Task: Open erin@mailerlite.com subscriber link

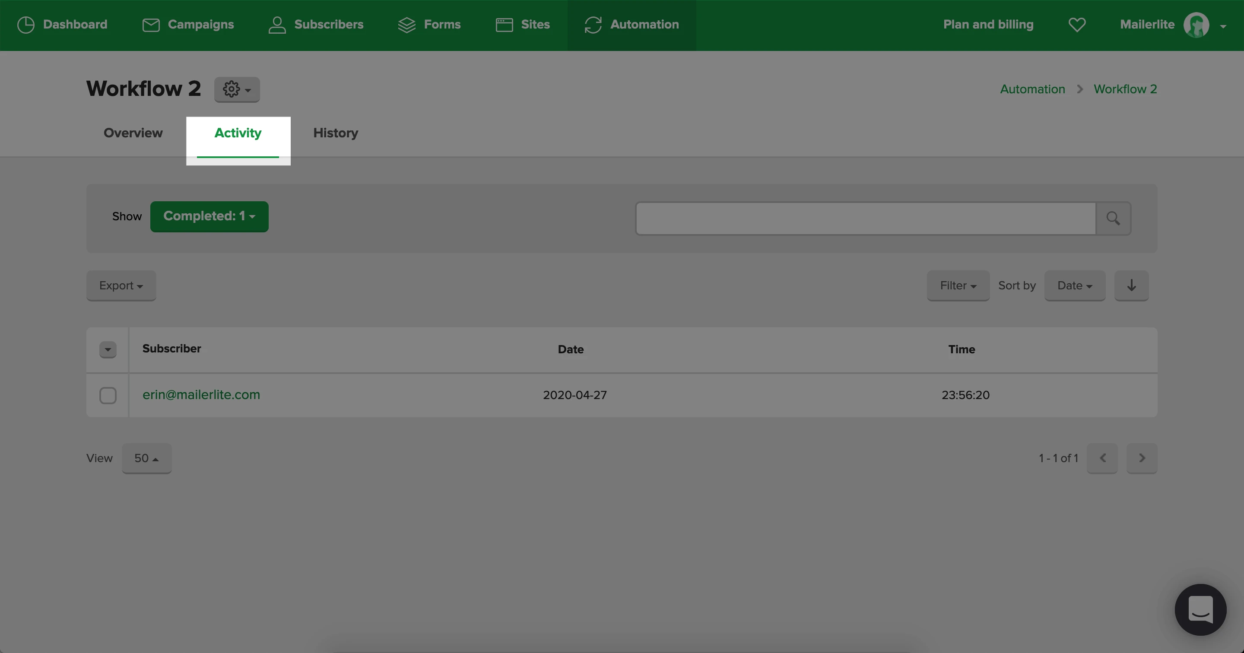Action: [201, 395]
